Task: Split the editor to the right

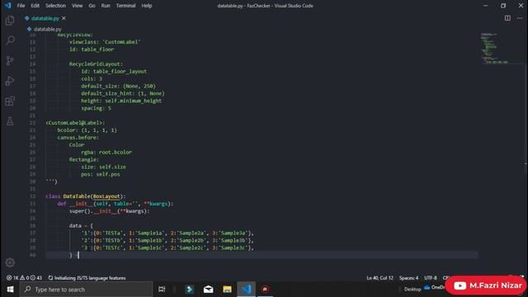Action: [x=507, y=18]
